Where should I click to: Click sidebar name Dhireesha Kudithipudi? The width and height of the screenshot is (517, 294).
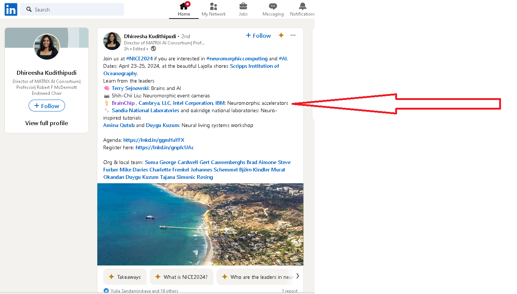pyautogui.click(x=47, y=73)
